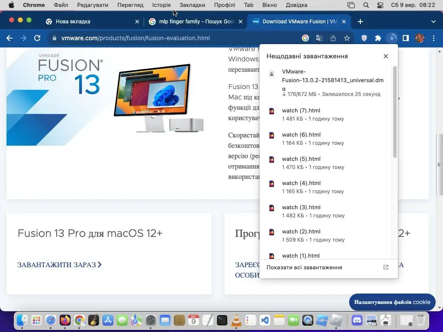Open the Вікно menu

tap(270, 5)
